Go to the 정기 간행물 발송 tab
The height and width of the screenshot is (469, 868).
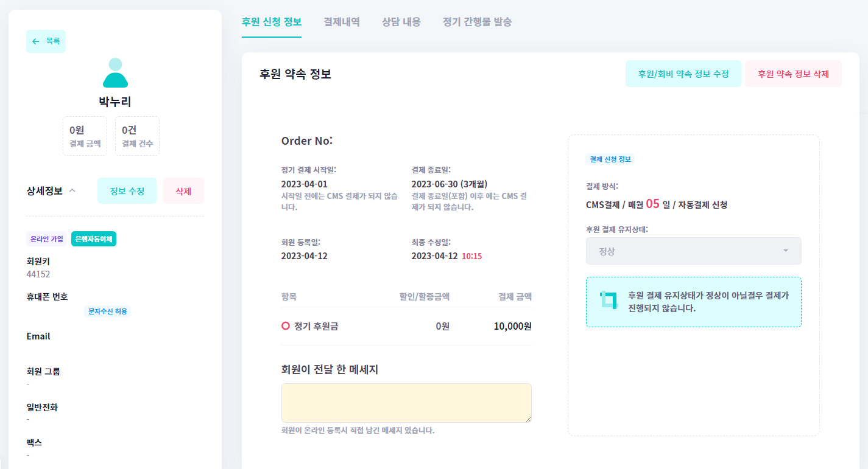[477, 22]
